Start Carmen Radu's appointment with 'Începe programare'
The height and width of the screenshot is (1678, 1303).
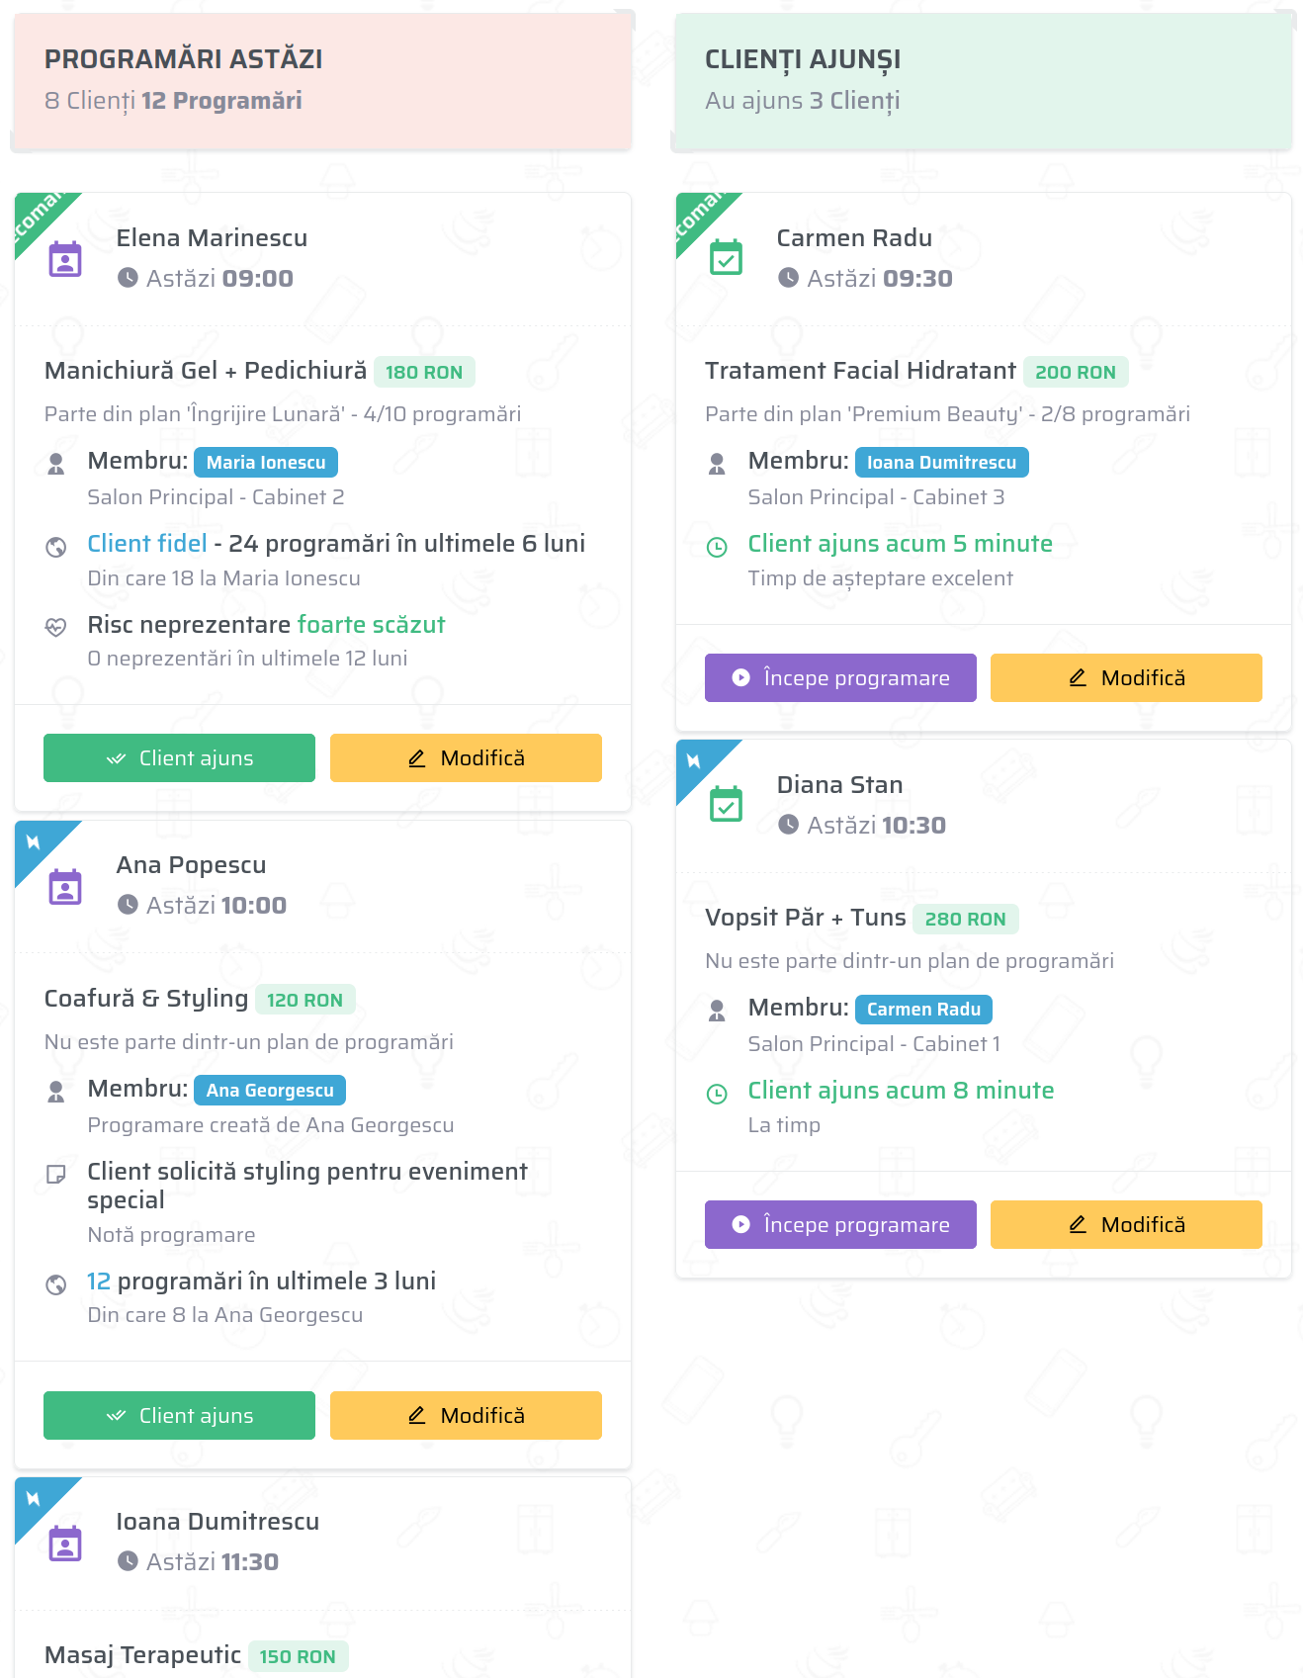[x=839, y=678]
